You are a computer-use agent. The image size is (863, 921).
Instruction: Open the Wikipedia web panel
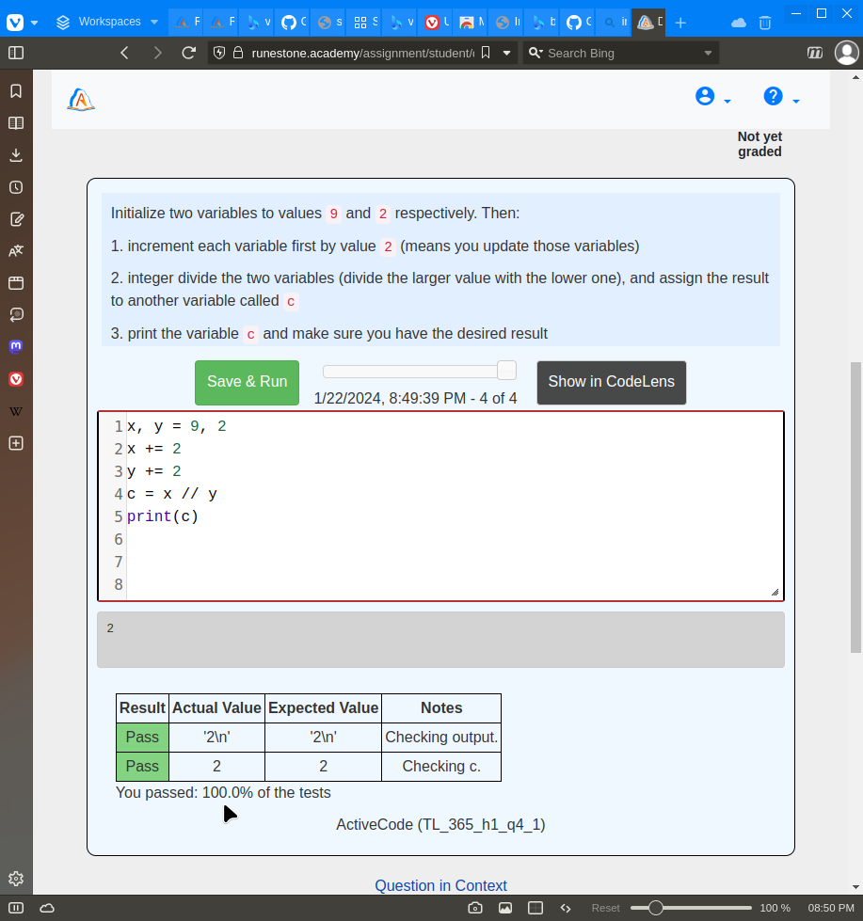click(15, 410)
